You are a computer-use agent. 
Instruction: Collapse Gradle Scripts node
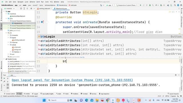click(x=4, y=59)
